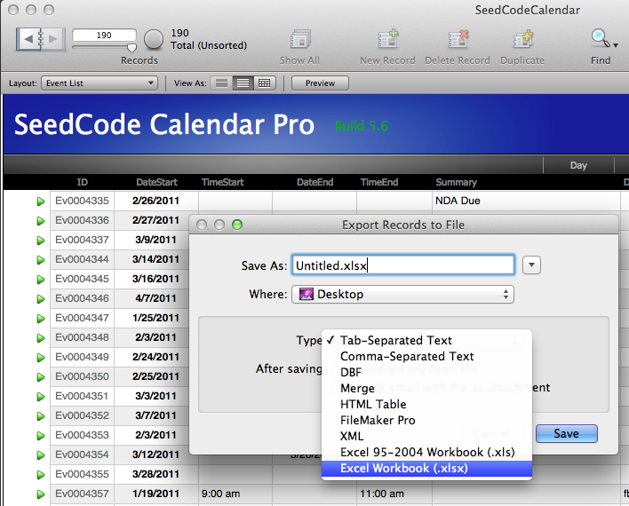Click green arrow for Ev0004344
Image resolution: width=629 pixels, height=506 pixels.
point(41,260)
